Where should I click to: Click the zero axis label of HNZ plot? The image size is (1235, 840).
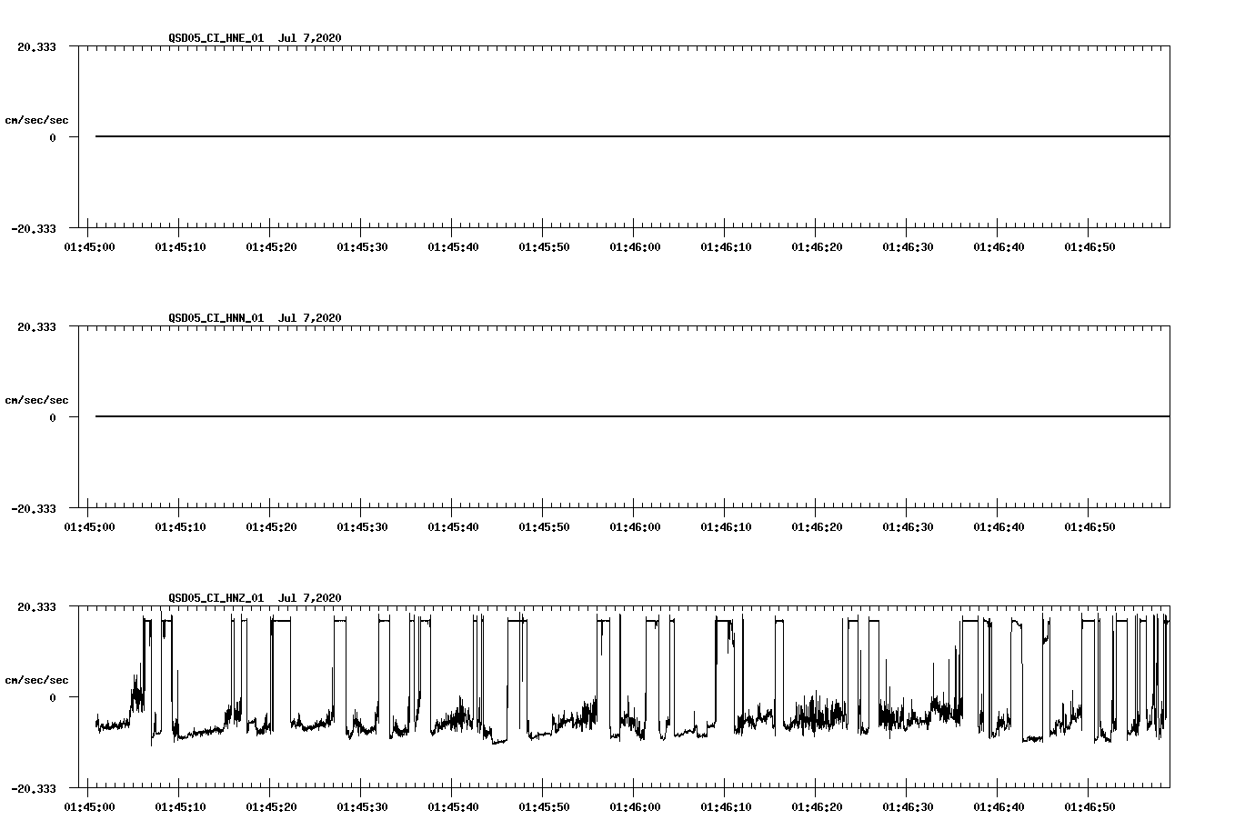[x=53, y=697]
